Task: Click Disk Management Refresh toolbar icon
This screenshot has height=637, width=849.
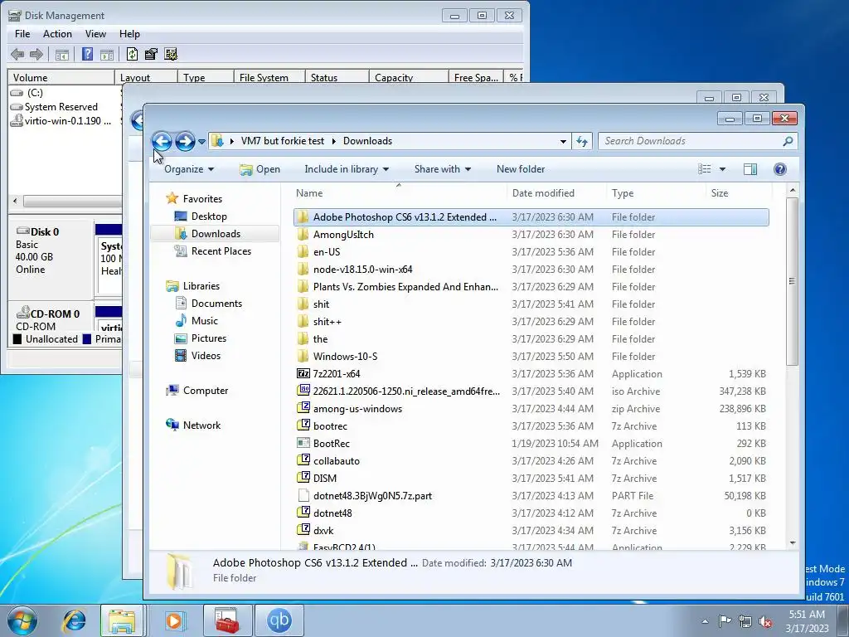Action: coord(132,54)
